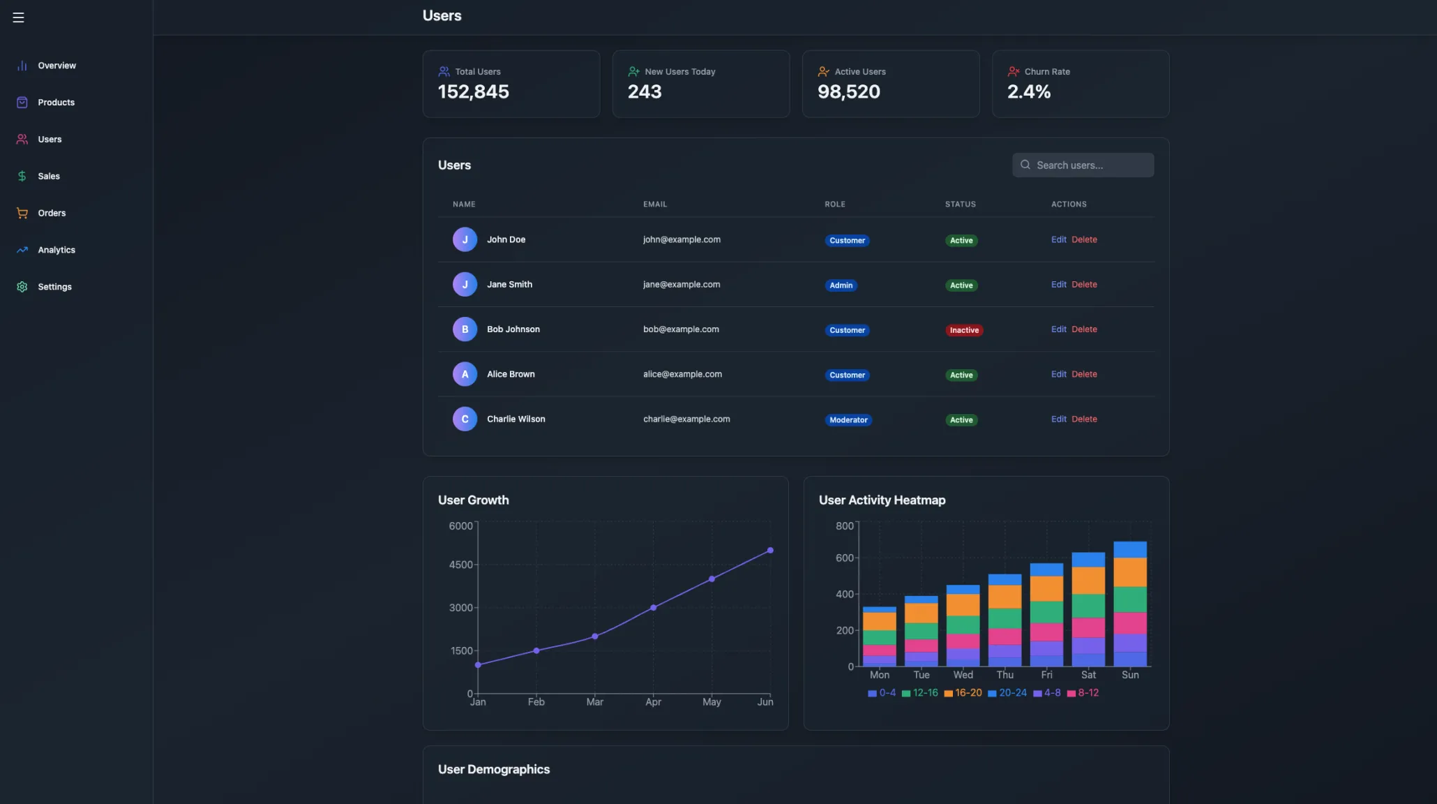The width and height of the screenshot is (1437, 804).
Task: Click the Orders shopping cart icon
Action: 22,214
